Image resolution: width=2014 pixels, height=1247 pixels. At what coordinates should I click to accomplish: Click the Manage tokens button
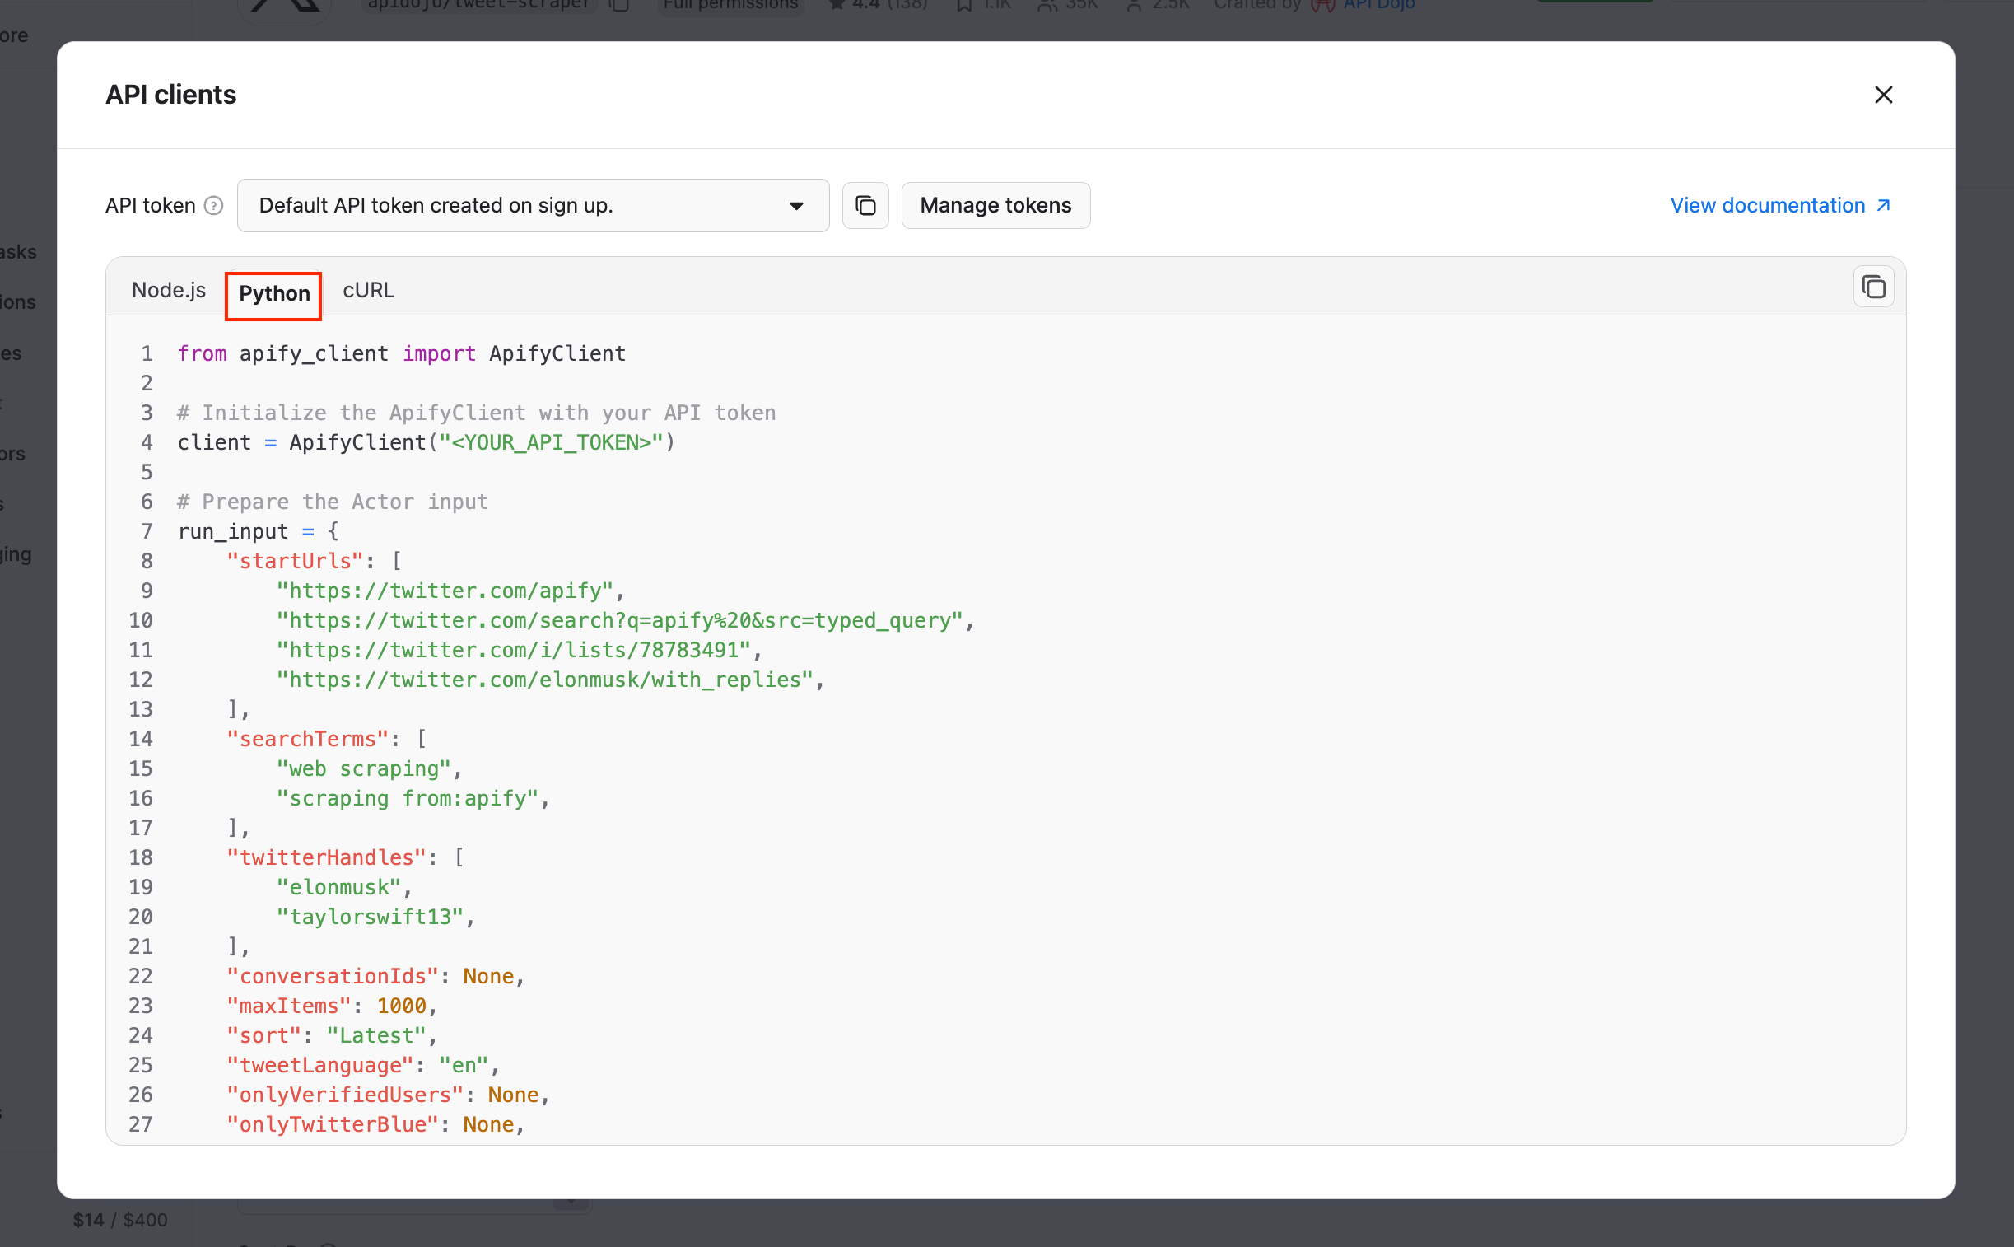[x=995, y=205]
